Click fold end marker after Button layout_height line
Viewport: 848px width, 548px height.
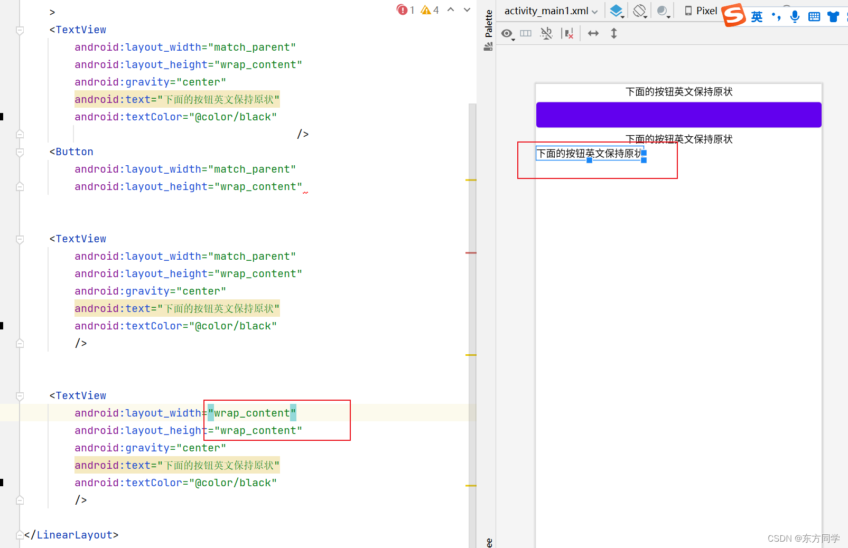[20, 186]
